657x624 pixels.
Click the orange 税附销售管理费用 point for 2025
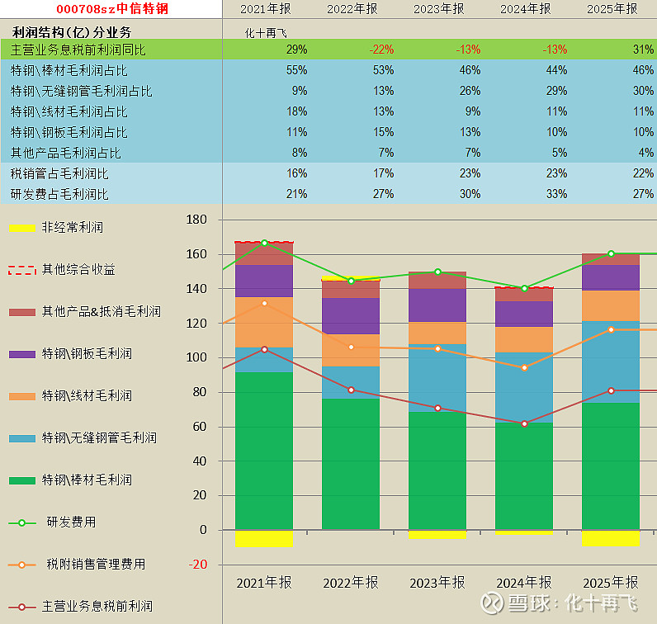tap(612, 330)
